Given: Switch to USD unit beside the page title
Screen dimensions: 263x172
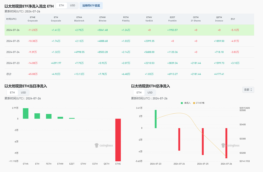Looking at the screenshot, I should coord(72,5).
